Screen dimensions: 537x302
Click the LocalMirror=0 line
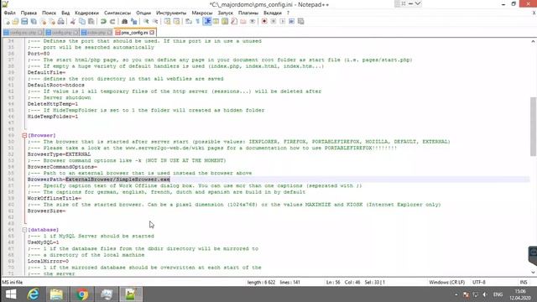(x=48, y=261)
